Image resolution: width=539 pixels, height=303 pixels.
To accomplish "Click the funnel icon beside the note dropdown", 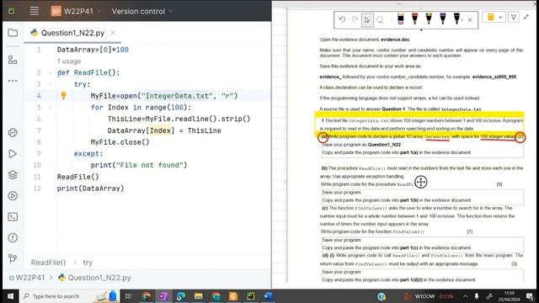I will pos(514,17).
